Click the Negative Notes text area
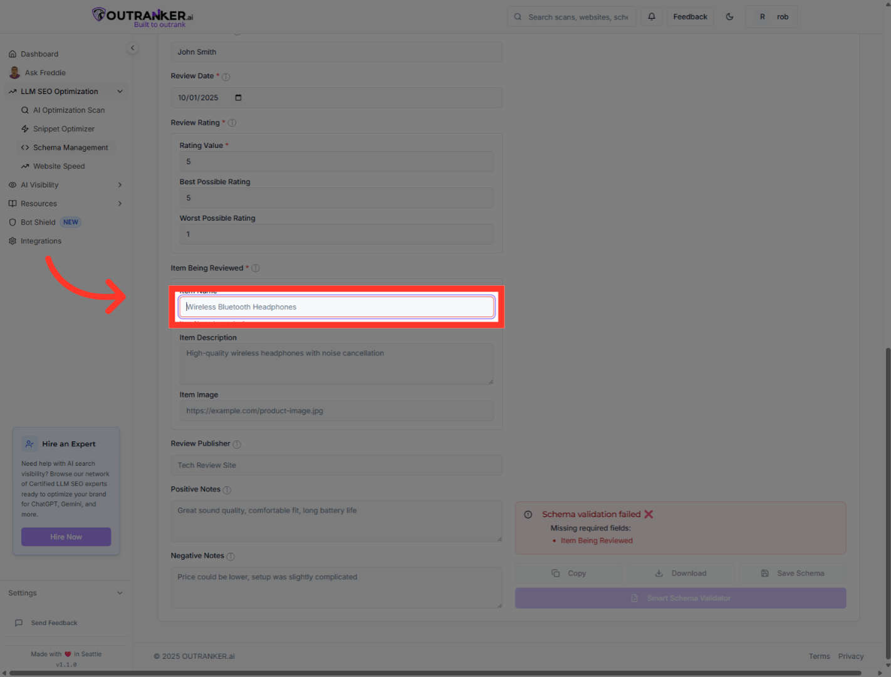Viewport: 891px width, 677px height. point(336,588)
